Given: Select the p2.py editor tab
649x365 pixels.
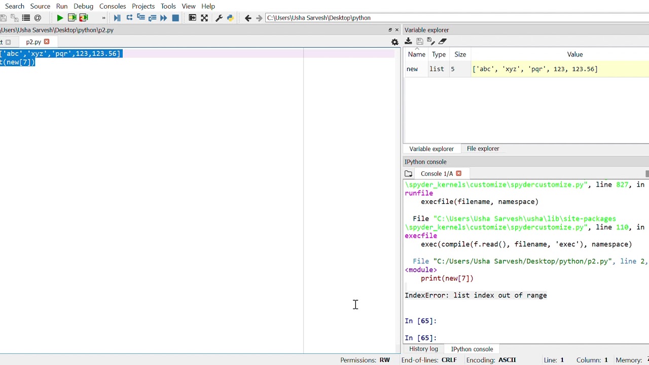Looking at the screenshot, I should 33,42.
